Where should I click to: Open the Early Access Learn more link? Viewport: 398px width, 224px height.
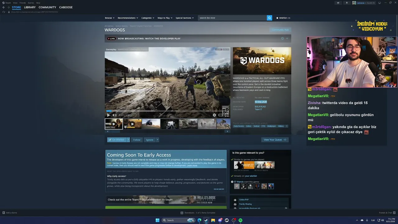[x=192, y=166]
